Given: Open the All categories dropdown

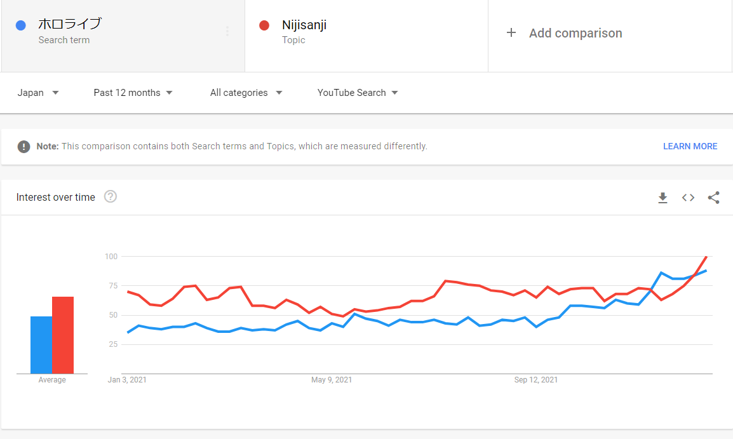Looking at the screenshot, I should 246,93.
